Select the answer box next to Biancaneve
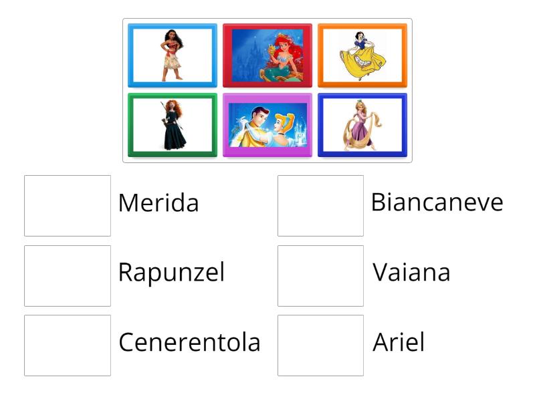 (x=320, y=204)
